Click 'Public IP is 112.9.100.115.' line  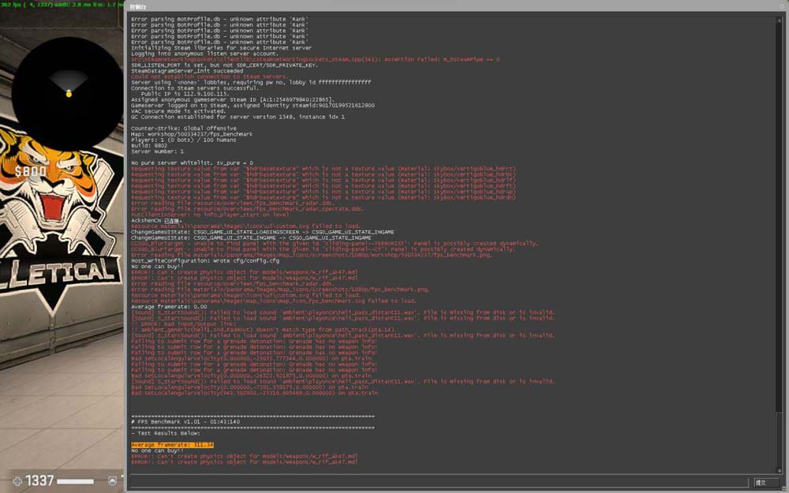[185, 94]
